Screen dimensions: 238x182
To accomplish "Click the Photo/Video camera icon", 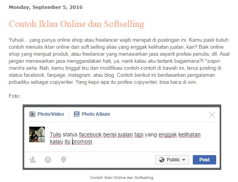I will click(x=32, y=114).
